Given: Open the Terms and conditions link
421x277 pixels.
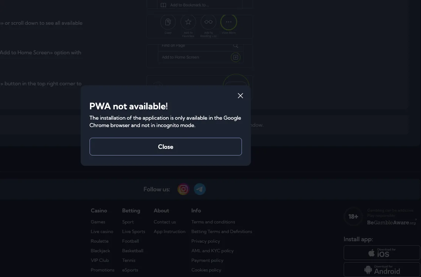Looking at the screenshot, I should (x=213, y=222).
